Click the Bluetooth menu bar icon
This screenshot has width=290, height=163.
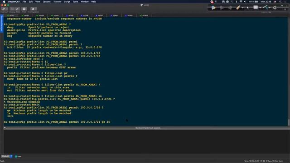(x=237, y=2)
